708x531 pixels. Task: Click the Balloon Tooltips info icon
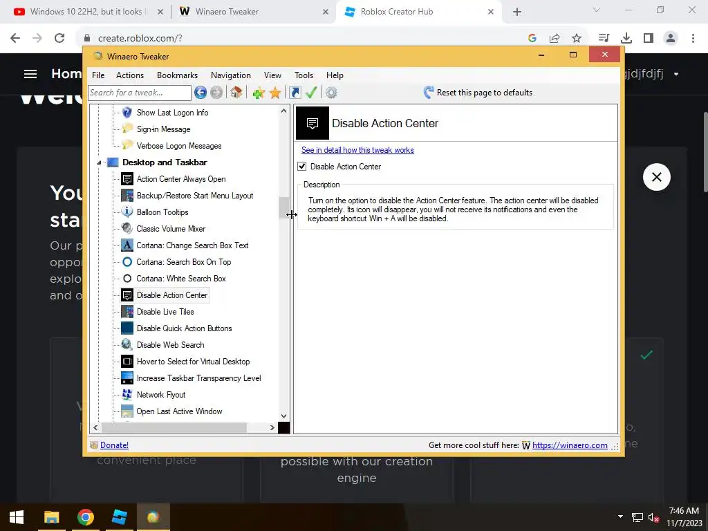tap(127, 212)
